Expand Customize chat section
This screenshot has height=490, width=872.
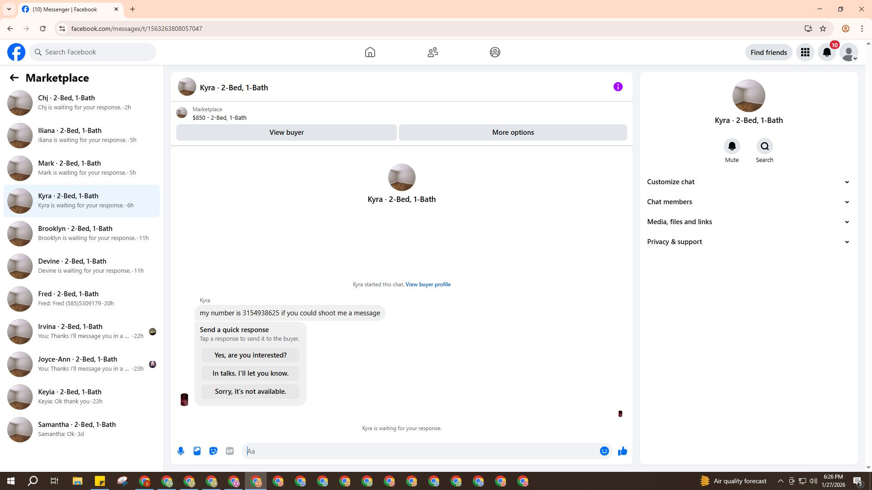tap(748, 182)
